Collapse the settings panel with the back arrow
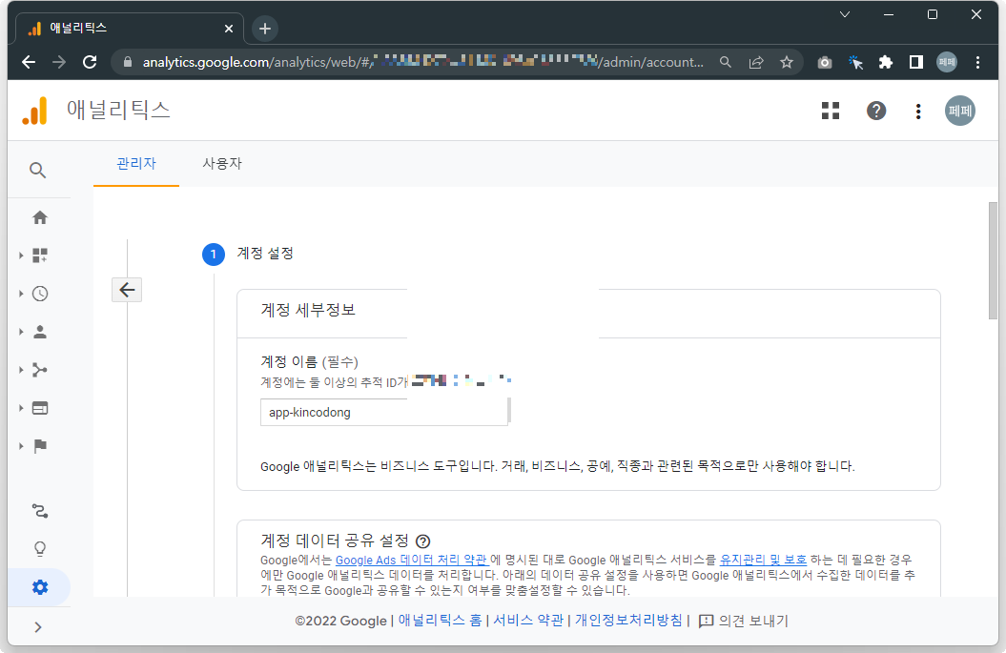Viewport: 1006px width, 653px height. point(127,289)
